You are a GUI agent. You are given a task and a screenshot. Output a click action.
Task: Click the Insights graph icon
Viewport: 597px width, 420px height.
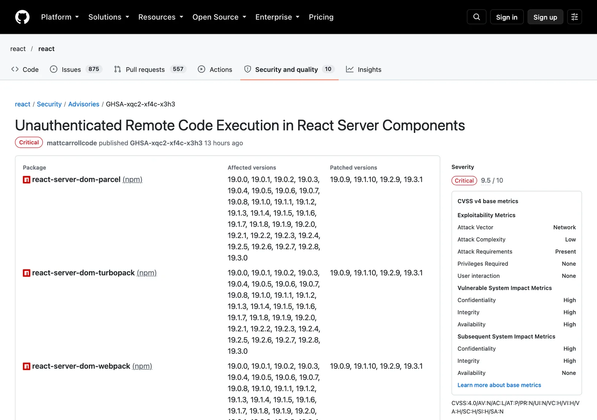tap(350, 69)
